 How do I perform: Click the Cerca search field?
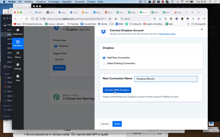[135, 19]
